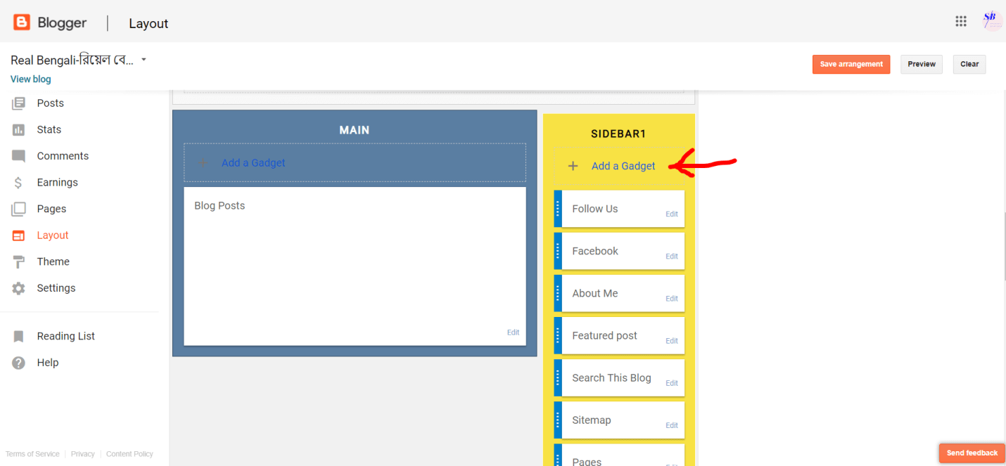Grab the drag handle of Follow Us gadget
The width and height of the screenshot is (1006, 466).
(x=558, y=209)
